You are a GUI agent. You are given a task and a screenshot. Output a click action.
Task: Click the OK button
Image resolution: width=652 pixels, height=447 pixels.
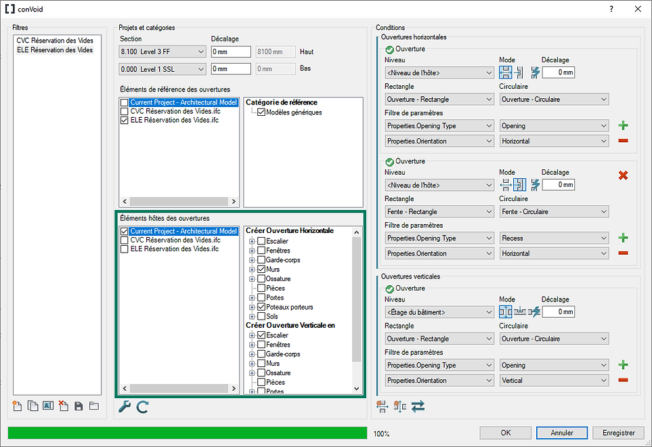[x=505, y=433]
